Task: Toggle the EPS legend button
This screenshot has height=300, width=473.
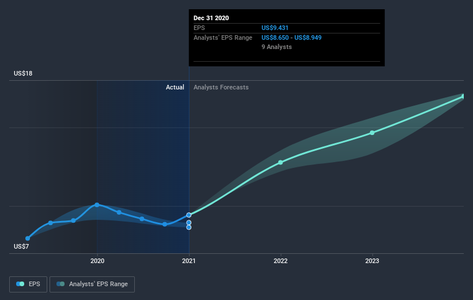Action: (x=28, y=284)
